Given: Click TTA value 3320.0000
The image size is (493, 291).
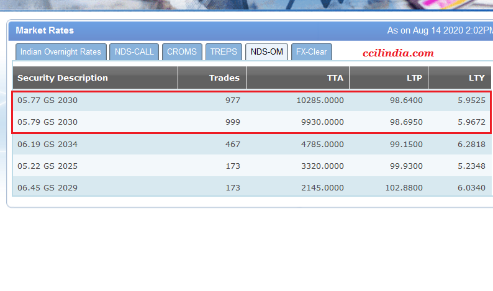Looking at the screenshot, I should click(322, 166).
